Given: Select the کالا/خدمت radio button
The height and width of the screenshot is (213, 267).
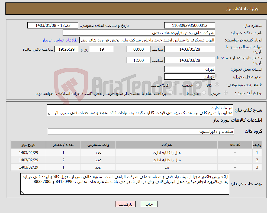Looking at the screenshot, I should point(173,85).
